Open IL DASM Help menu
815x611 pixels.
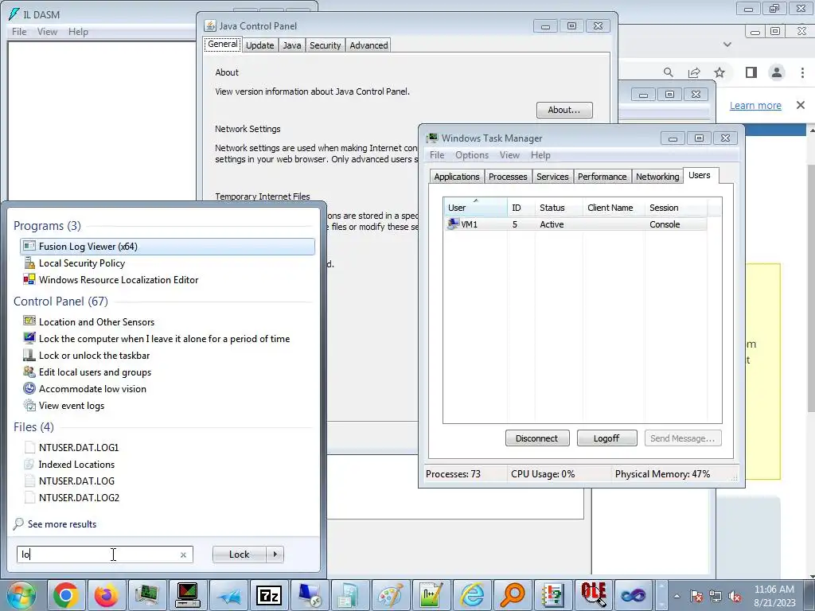tap(78, 32)
